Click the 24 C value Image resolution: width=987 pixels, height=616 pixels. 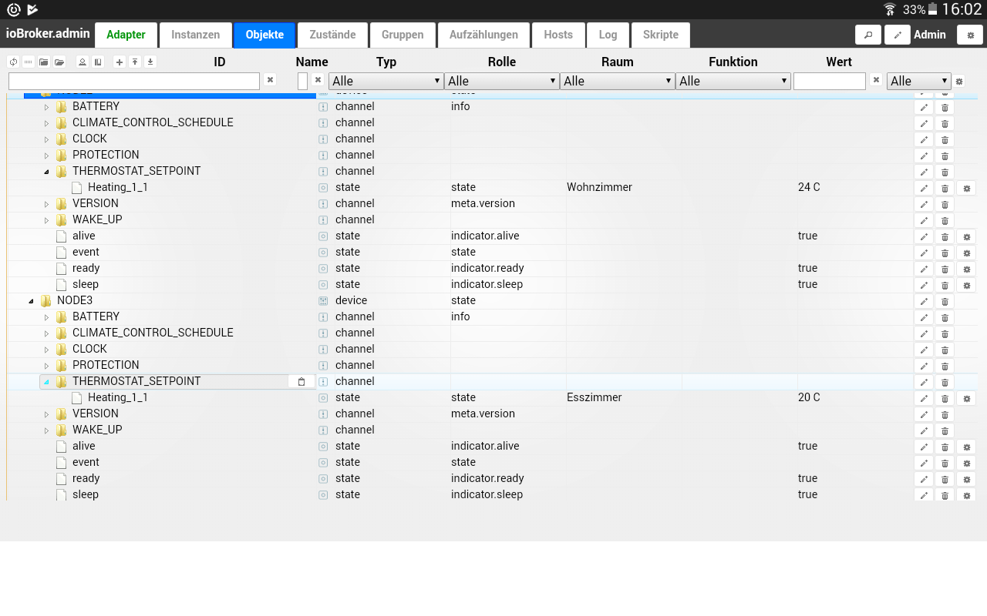809,188
